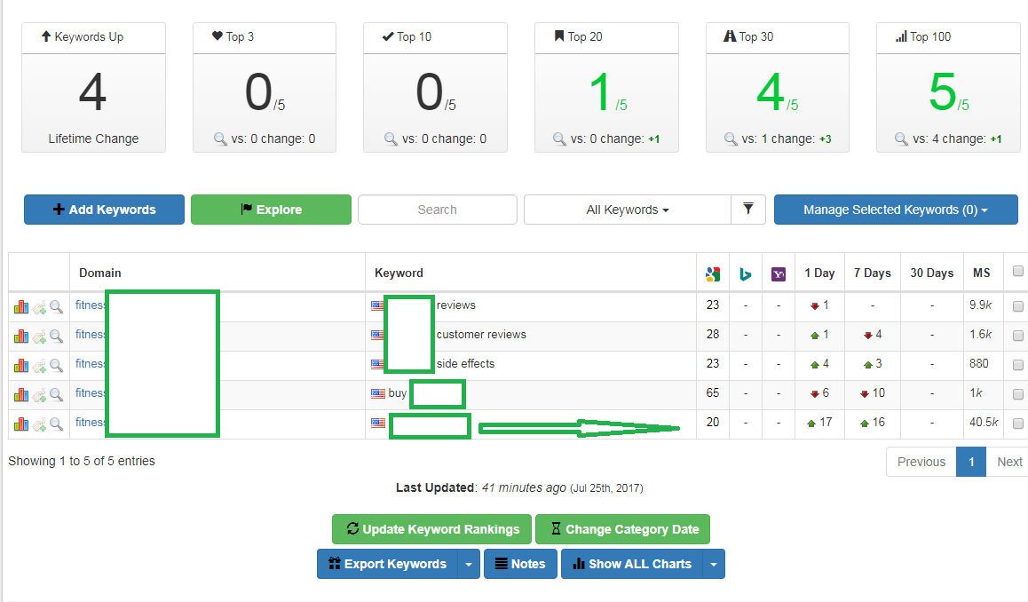Viewport: 1028px width, 602px height.
Task: Click Update Keyword Rankings button
Action: coord(432,529)
